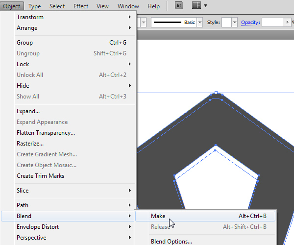The height and width of the screenshot is (245, 294).
Task: Expand the Envelope Distort submenu
Action: tap(75, 227)
